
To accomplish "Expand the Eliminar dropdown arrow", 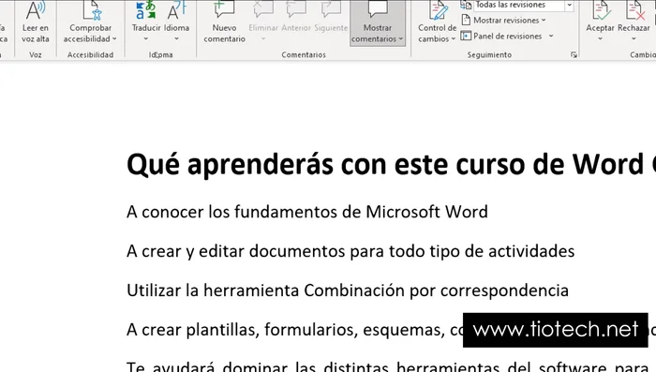I will coord(263,39).
